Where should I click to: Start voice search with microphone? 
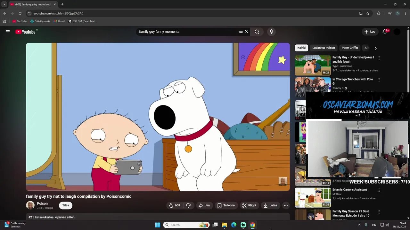pyautogui.click(x=271, y=32)
